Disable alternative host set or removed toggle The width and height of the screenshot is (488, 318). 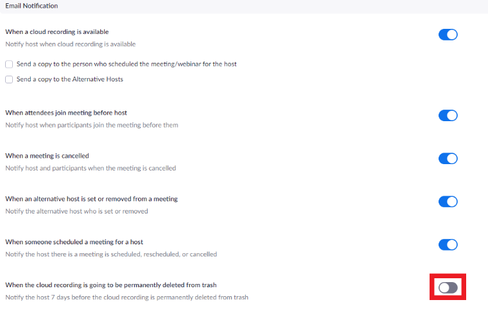click(x=448, y=201)
